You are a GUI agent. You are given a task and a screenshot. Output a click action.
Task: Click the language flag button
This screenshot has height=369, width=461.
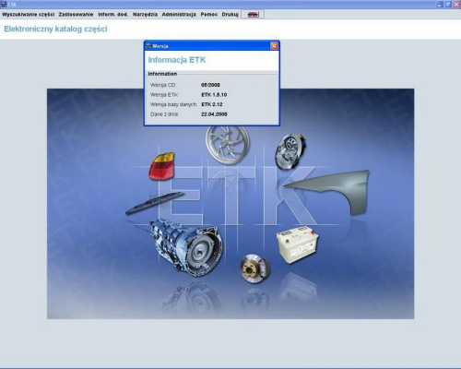point(253,15)
